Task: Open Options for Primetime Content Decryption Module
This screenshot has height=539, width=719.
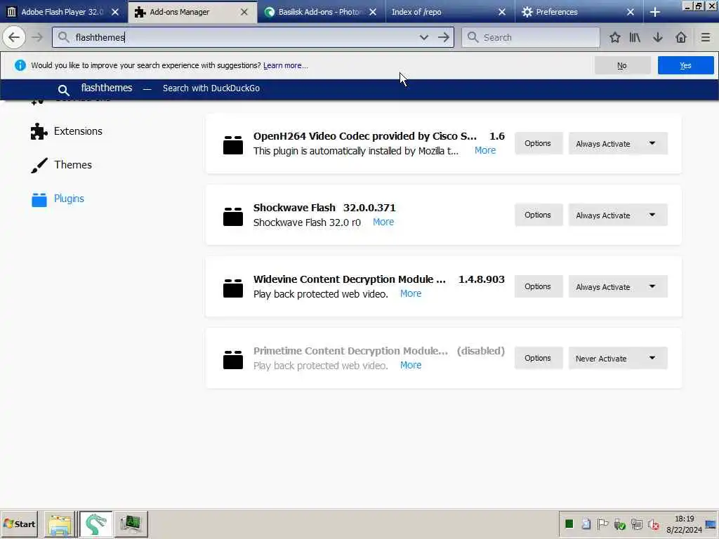Action: pos(538,358)
